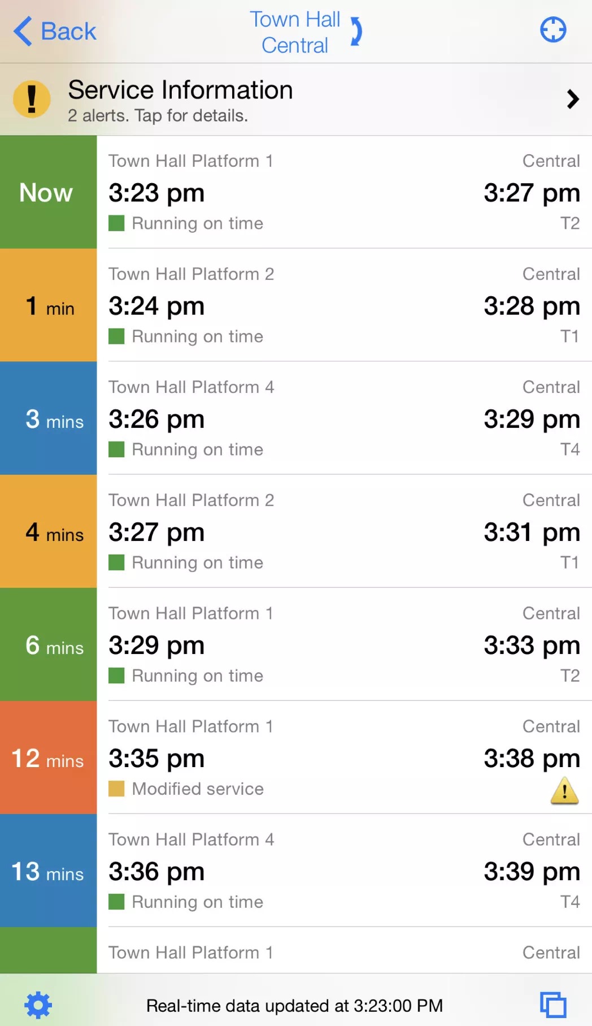Tap the real-time data updated status text

pyautogui.click(x=294, y=1006)
